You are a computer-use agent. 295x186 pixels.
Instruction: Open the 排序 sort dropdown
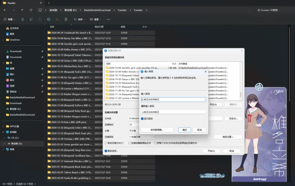click(x=79, y=19)
